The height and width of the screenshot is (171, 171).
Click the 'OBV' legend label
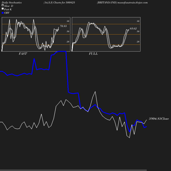(7, 13)
